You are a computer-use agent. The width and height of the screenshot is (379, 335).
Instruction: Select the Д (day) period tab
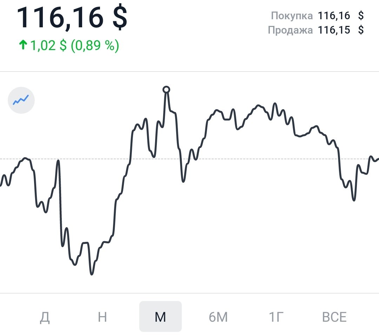[x=44, y=317]
